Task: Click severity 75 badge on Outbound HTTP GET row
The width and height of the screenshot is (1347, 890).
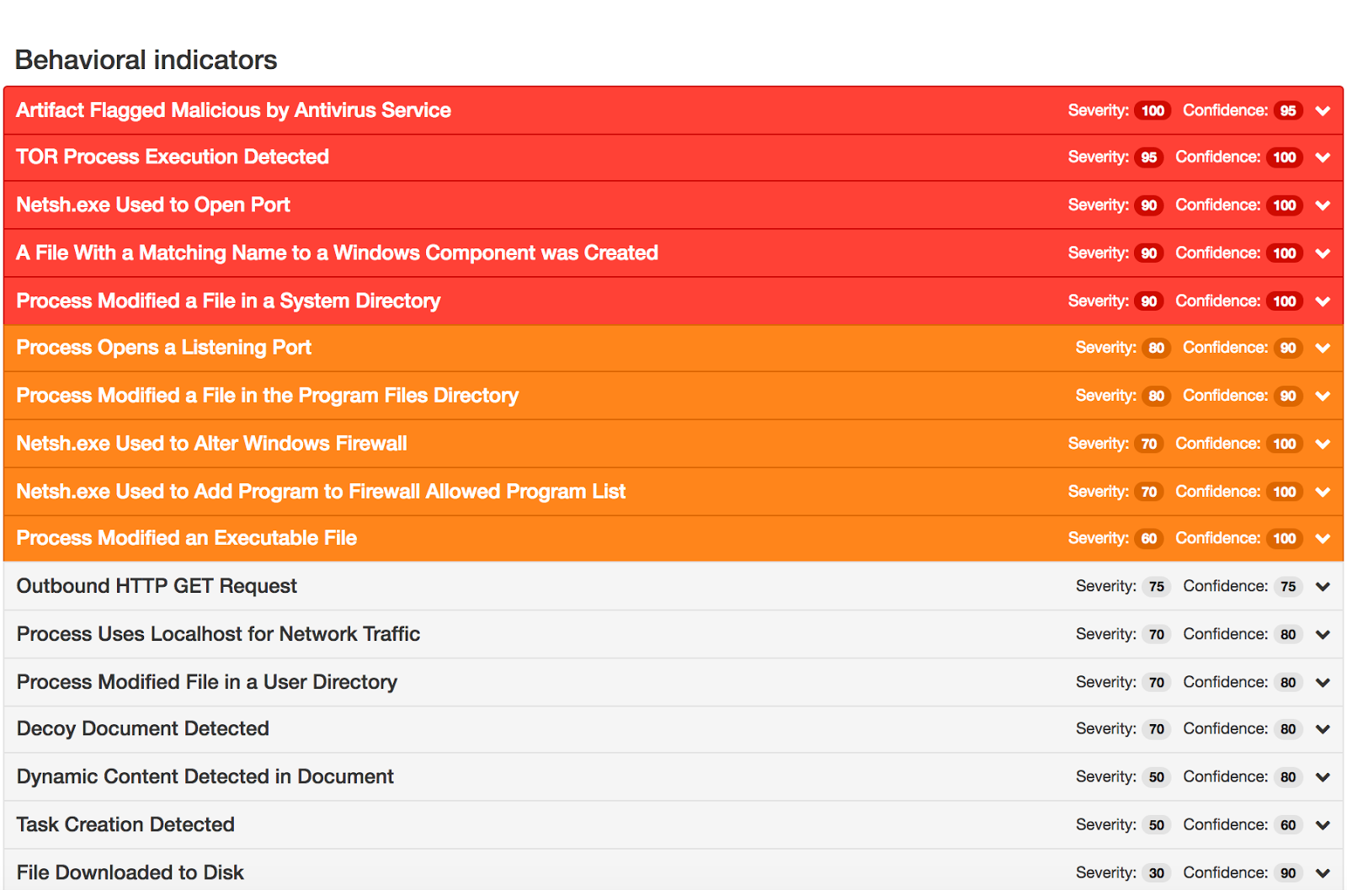Action: point(1157,587)
